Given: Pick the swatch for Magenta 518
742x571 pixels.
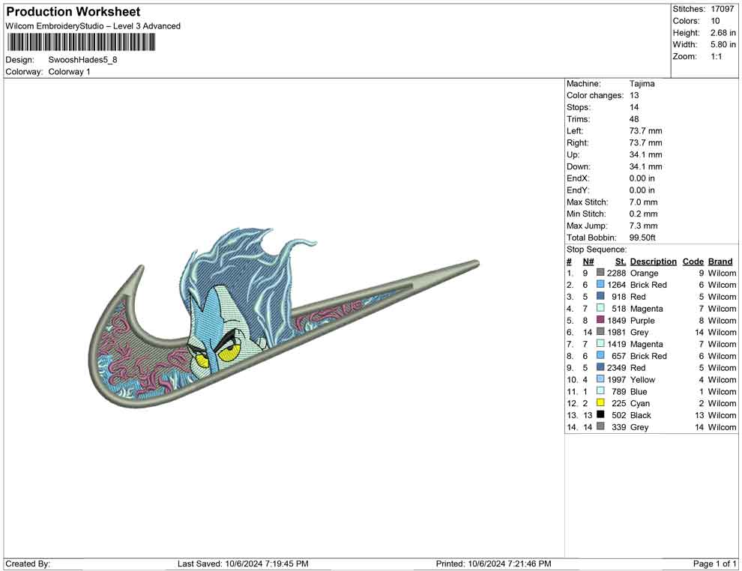Looking at the screenshot, I should [x=600, y=308].
